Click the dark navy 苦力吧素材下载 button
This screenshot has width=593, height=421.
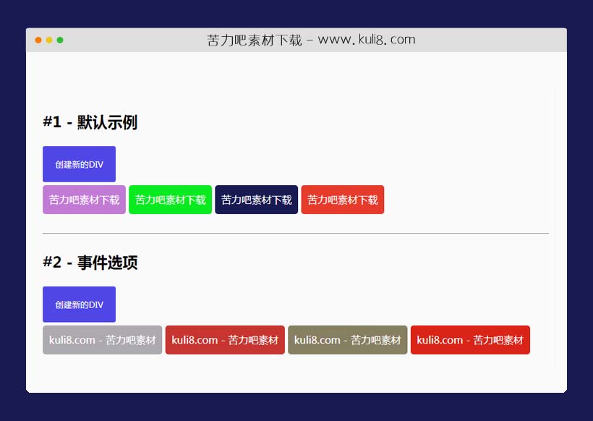(x=256, y=199)
